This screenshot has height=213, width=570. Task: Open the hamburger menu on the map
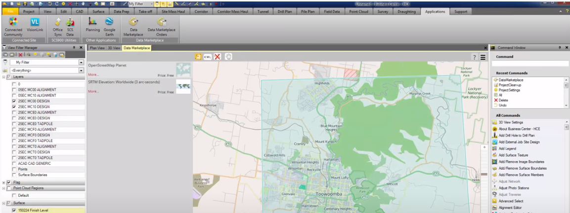click(483, 57)
